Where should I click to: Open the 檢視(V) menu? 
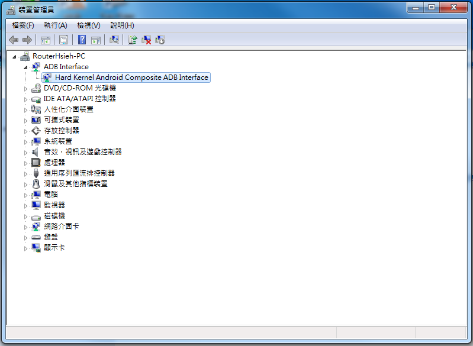89,25
